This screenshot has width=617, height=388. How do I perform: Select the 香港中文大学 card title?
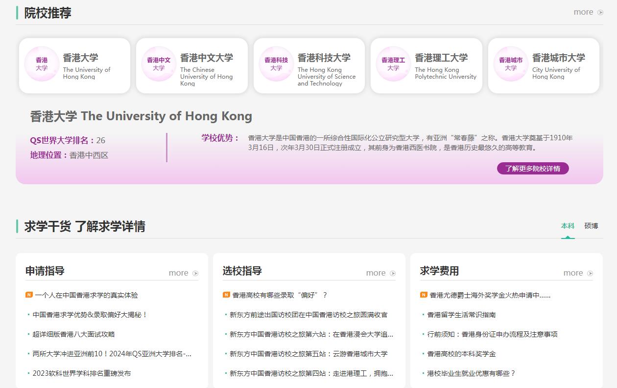tap(207, 58)
